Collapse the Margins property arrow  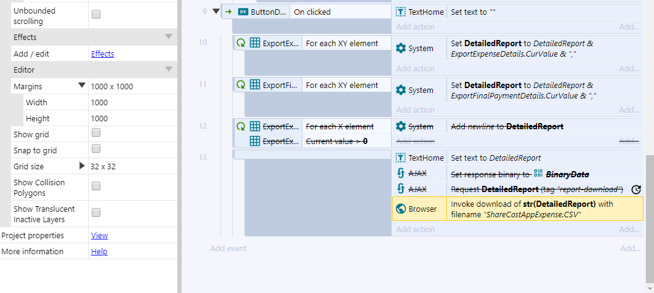tap(82, 86)
